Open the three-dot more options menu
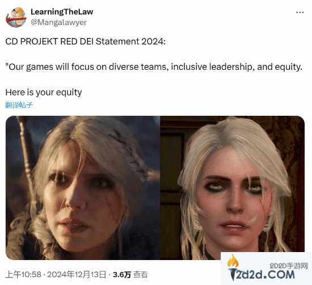This screenshot has width=312, height=285. point(300,12)
